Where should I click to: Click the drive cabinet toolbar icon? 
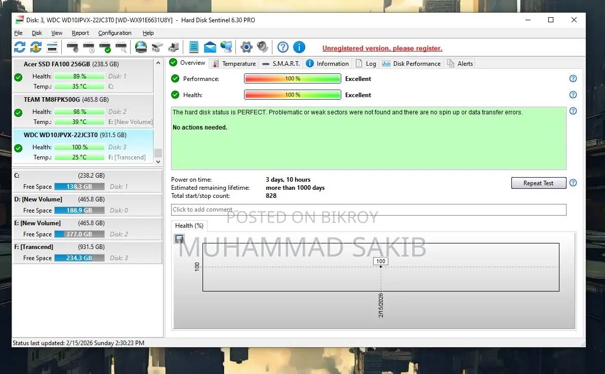click(173, 48)
